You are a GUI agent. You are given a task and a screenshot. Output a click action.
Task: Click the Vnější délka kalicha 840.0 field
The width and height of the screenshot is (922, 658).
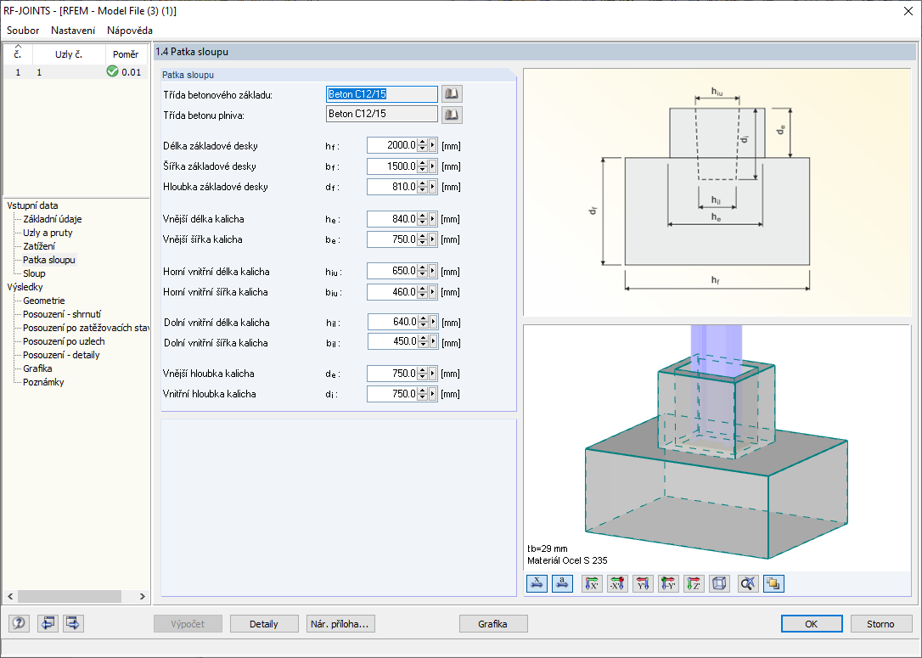pos(392,219)
